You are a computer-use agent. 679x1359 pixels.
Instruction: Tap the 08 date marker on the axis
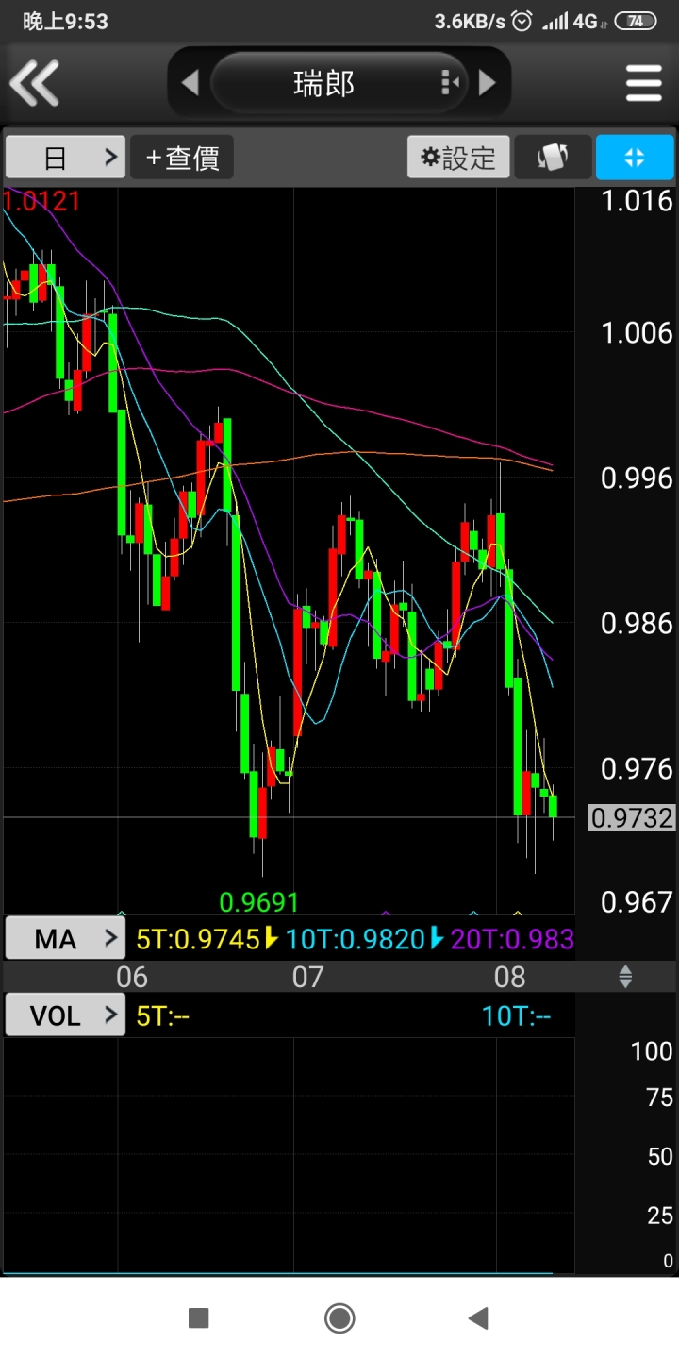(510, 977)
